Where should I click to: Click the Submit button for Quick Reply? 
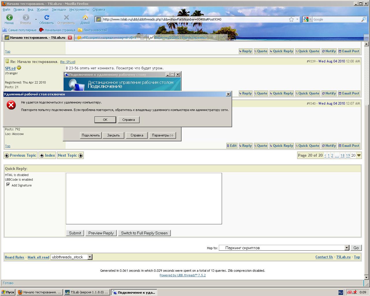click(75, 233)
